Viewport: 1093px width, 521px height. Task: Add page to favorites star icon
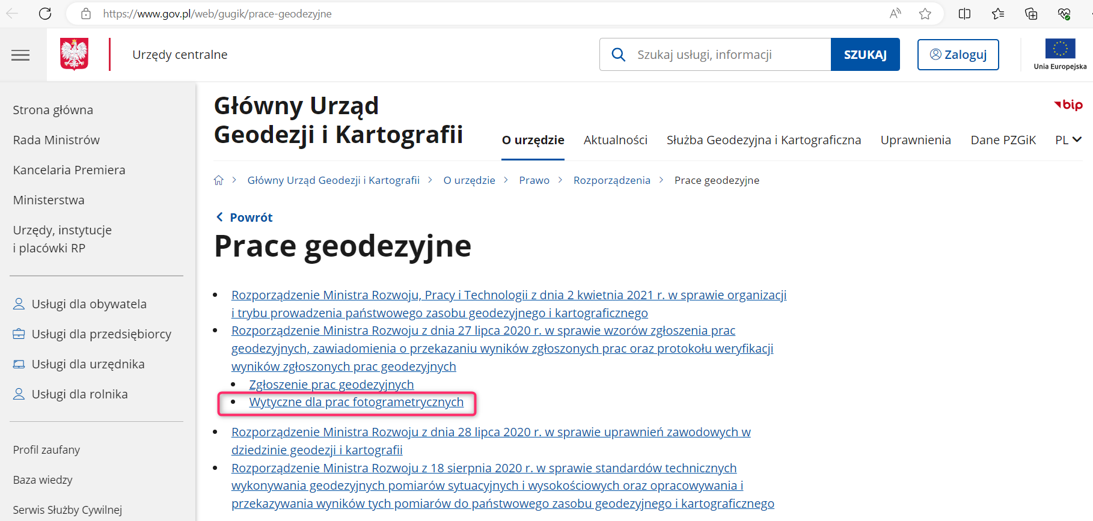925,13
